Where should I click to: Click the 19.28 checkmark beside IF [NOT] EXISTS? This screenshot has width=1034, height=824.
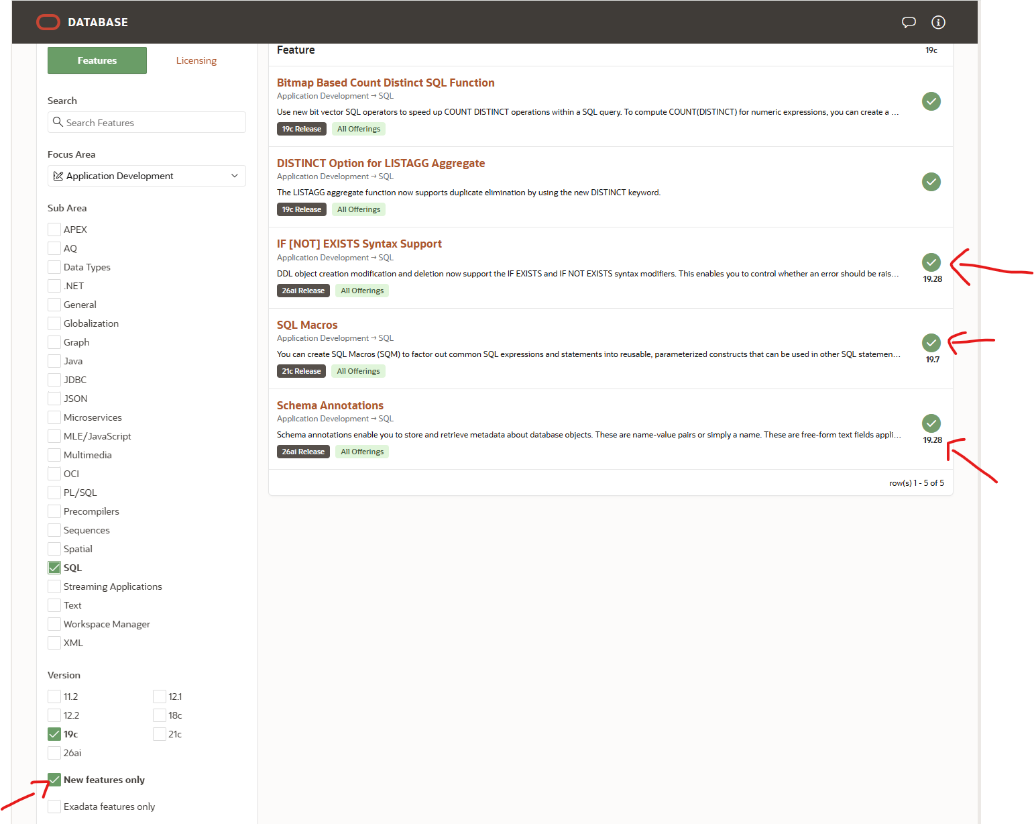click(x=931, y=262)
